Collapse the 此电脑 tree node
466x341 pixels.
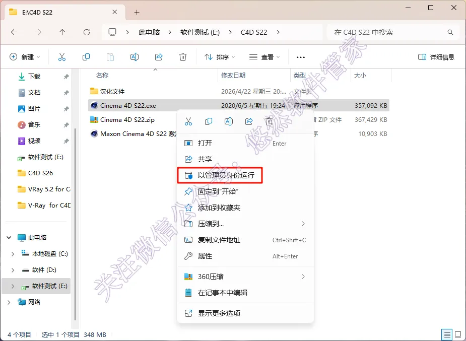9,237
